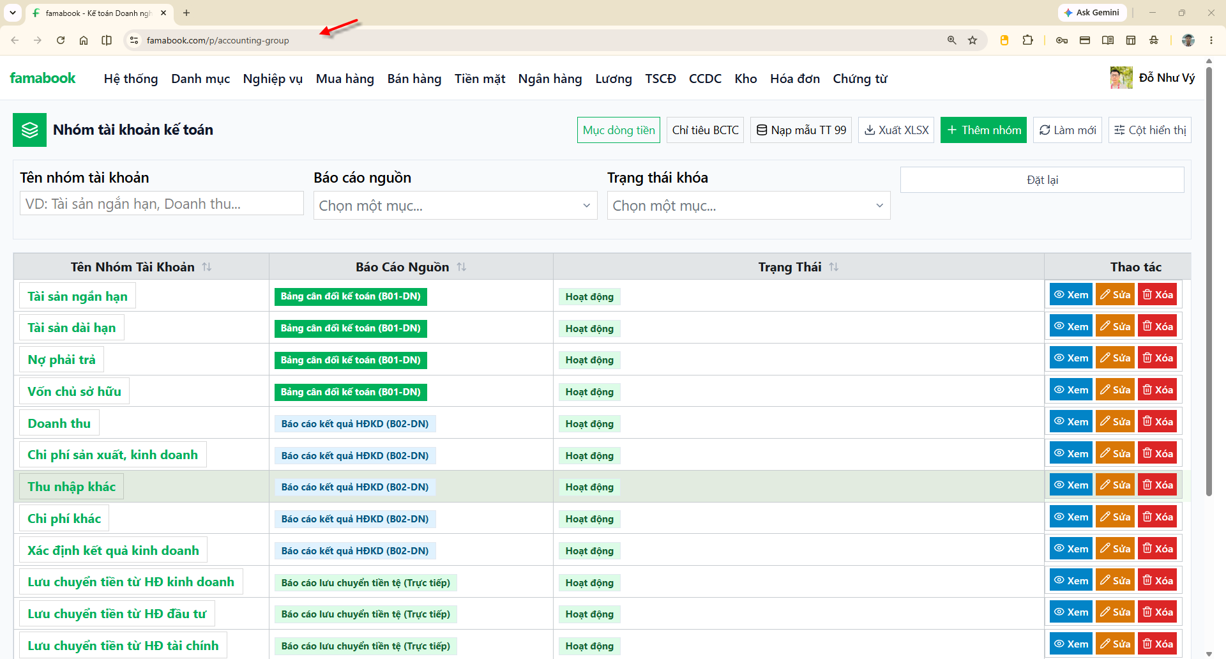Delete the Thu nhập khác row
The height and width of the screenshot is (659, 1226).
click(1157, 485)
